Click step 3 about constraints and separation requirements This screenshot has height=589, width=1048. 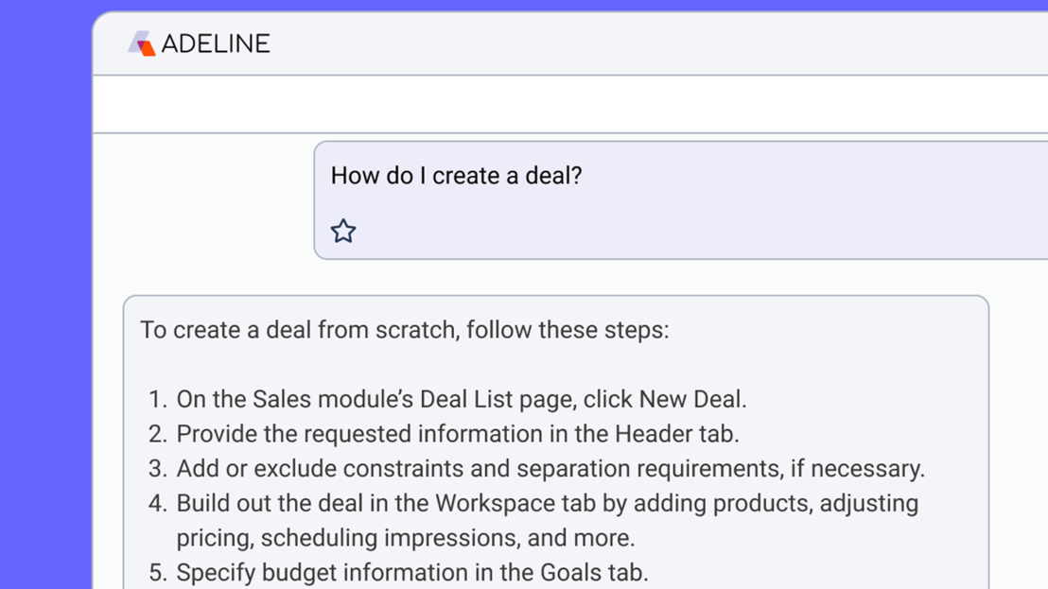pos(550,468)
